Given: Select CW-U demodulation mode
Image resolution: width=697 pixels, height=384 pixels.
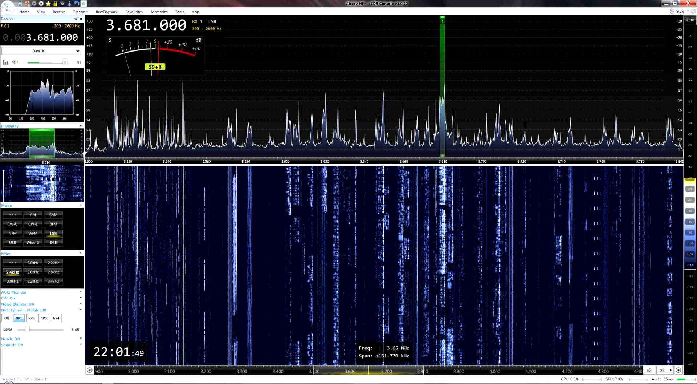Looking at the screenshot, I should [x=12, y=224].
